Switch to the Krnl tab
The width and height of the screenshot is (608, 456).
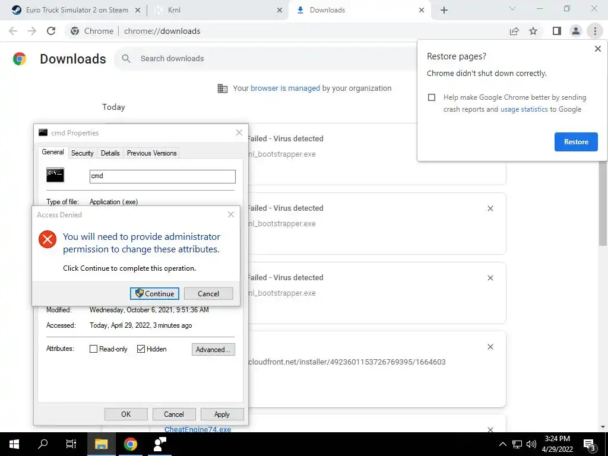pyautogui.click(x=217, y=10)
